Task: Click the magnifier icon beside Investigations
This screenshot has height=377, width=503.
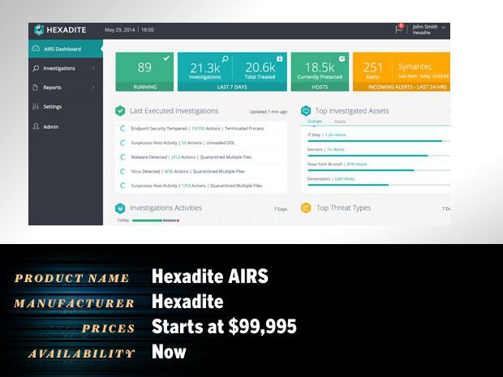Action: point(36,68)
